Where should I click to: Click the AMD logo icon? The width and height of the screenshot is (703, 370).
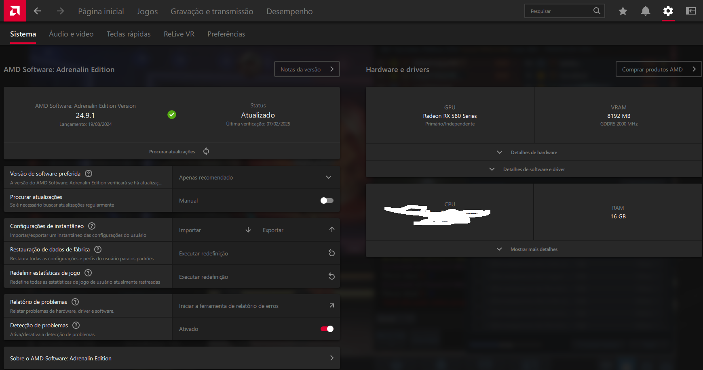[15, 11]
